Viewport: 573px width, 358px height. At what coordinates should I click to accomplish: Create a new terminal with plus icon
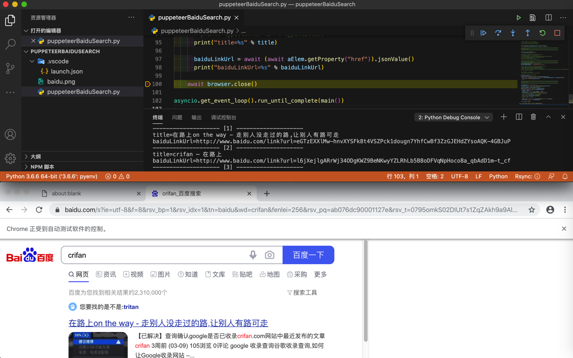pyautogui.click(x=504, y=117)
